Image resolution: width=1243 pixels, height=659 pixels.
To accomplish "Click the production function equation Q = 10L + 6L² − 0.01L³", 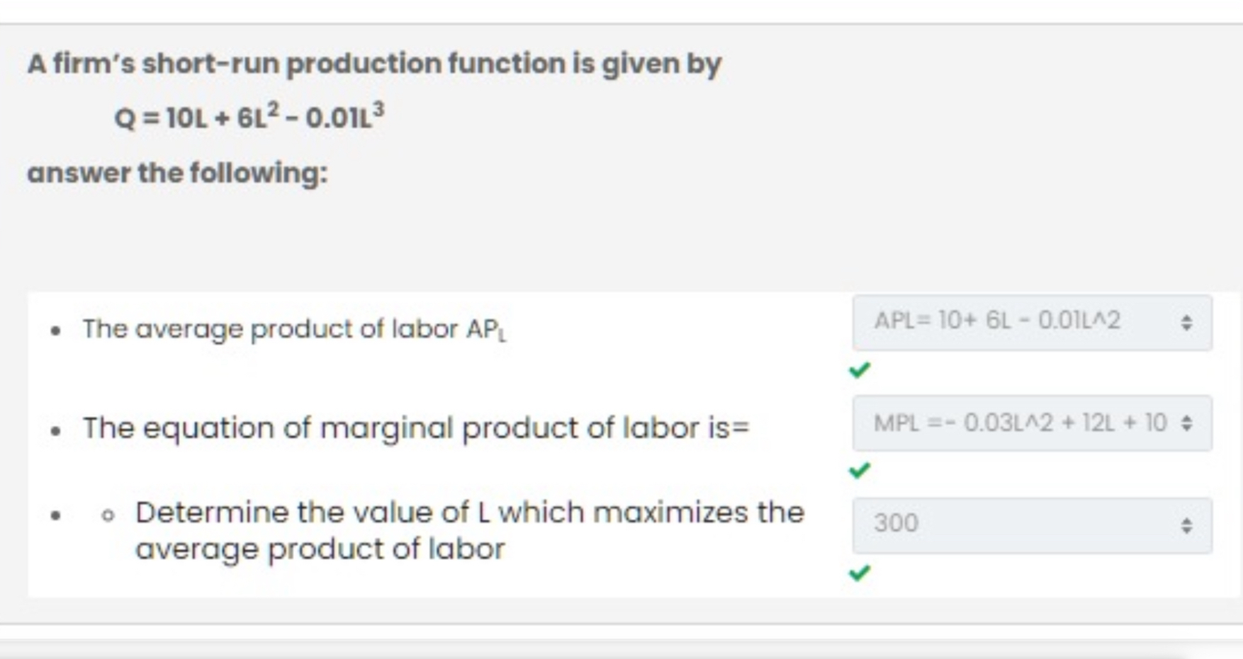I will pyautogui.click(x=248, y=117).
